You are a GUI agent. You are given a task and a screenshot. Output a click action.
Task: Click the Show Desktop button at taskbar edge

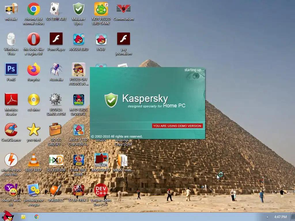coord(293,217)
